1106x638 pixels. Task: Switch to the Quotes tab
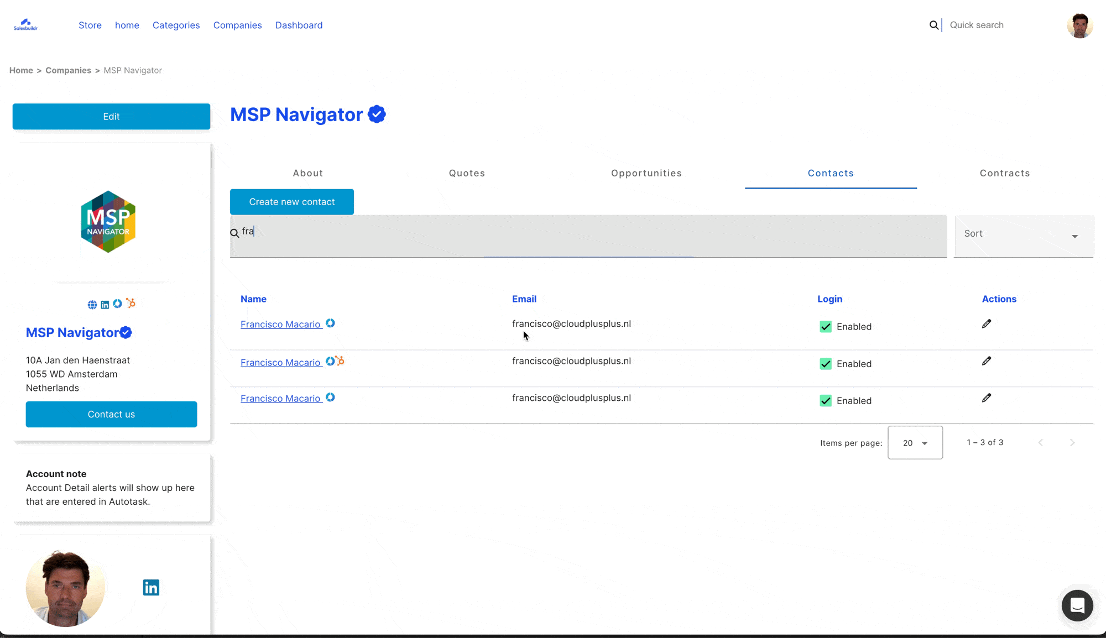click(x=467, y=173)
